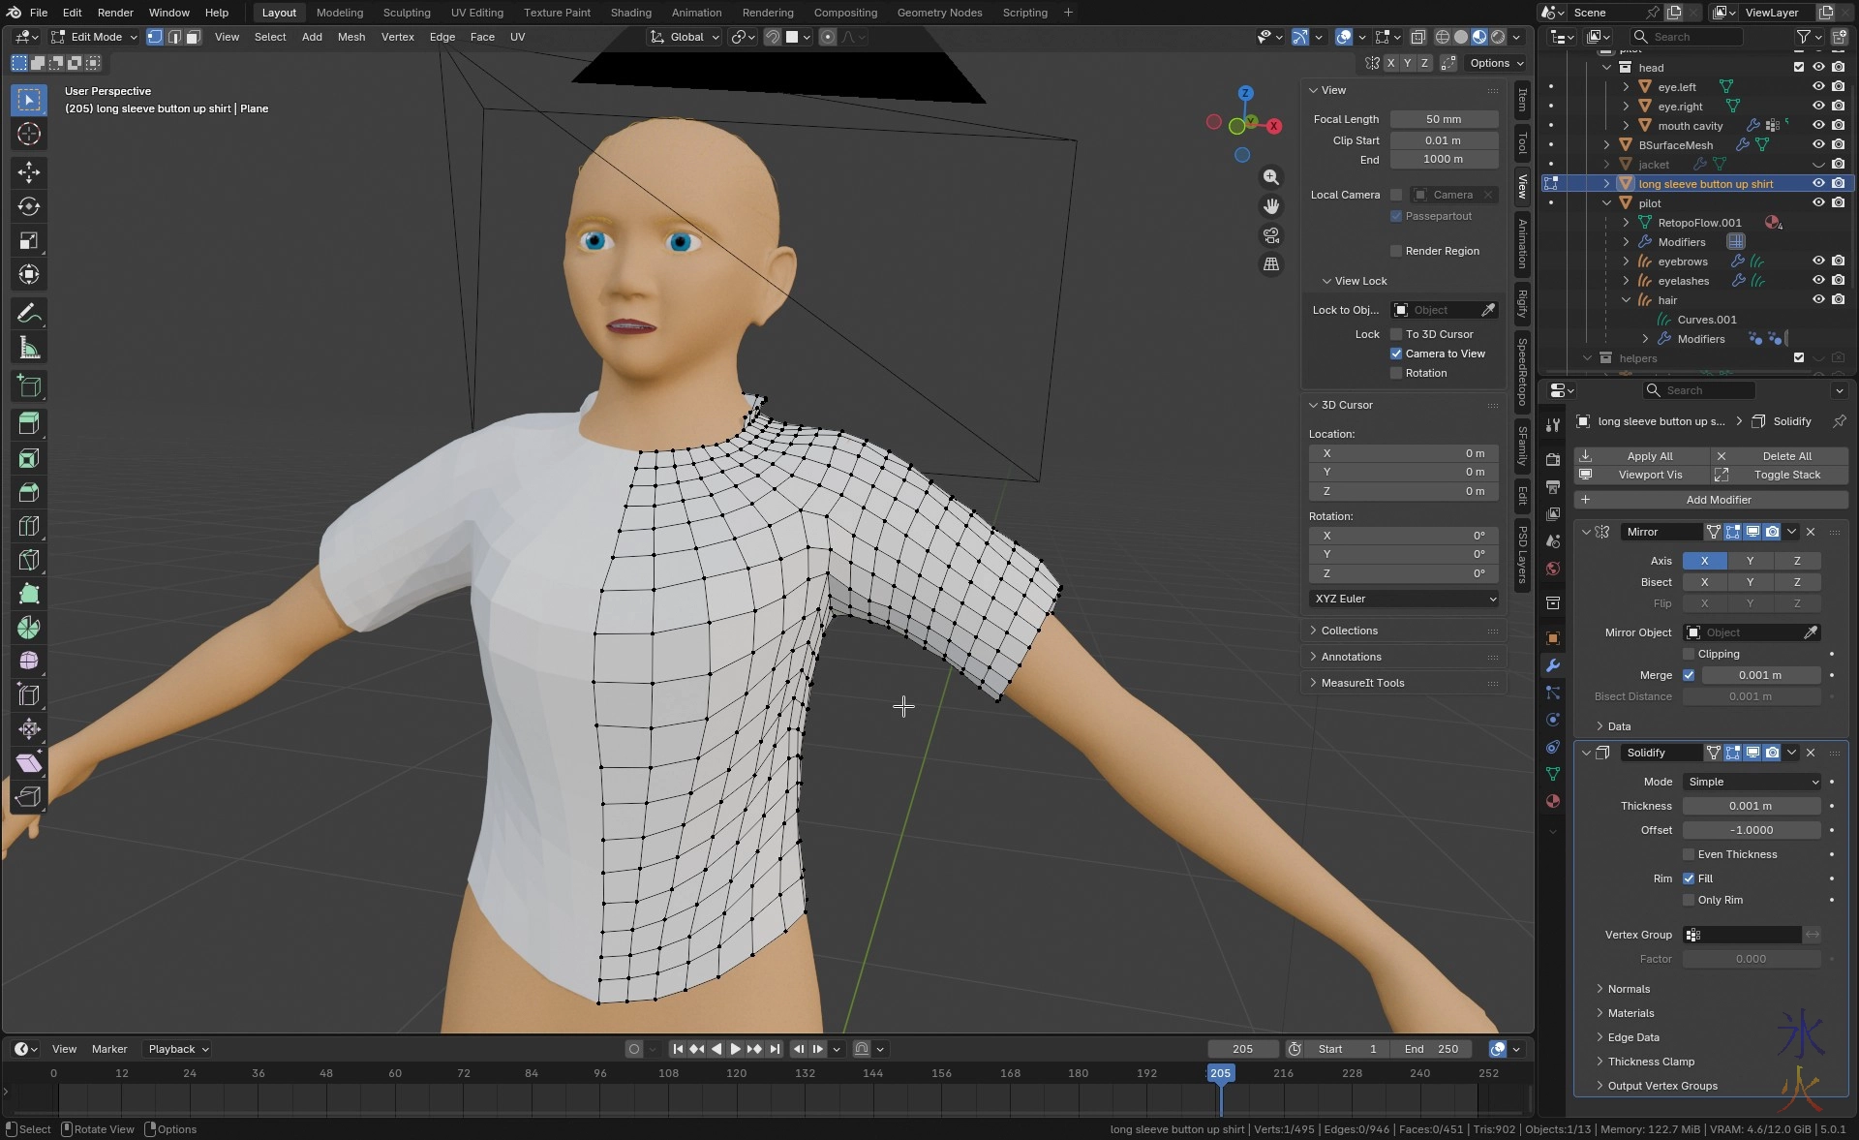1859x1140 pixels.
Task: Click the Add Modifier button
Action: 1717,500
